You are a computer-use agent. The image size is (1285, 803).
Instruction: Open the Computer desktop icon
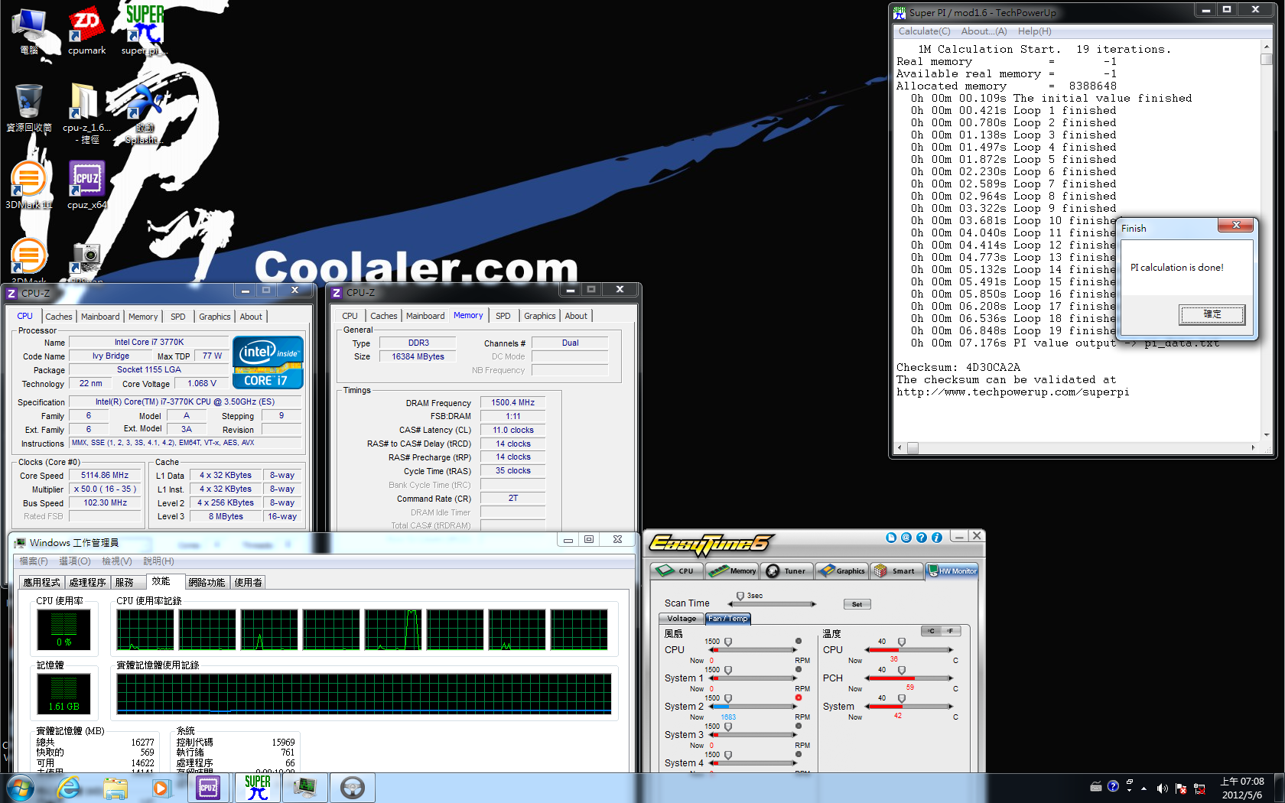(29, 31)
